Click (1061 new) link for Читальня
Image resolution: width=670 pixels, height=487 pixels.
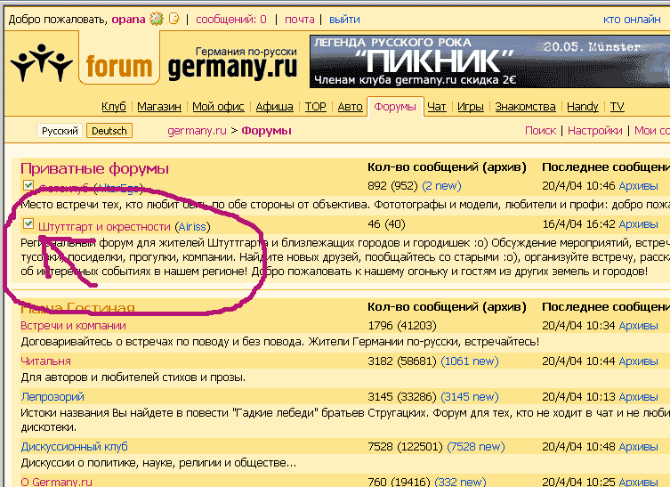pyautogui.click(x=470, y=361)
